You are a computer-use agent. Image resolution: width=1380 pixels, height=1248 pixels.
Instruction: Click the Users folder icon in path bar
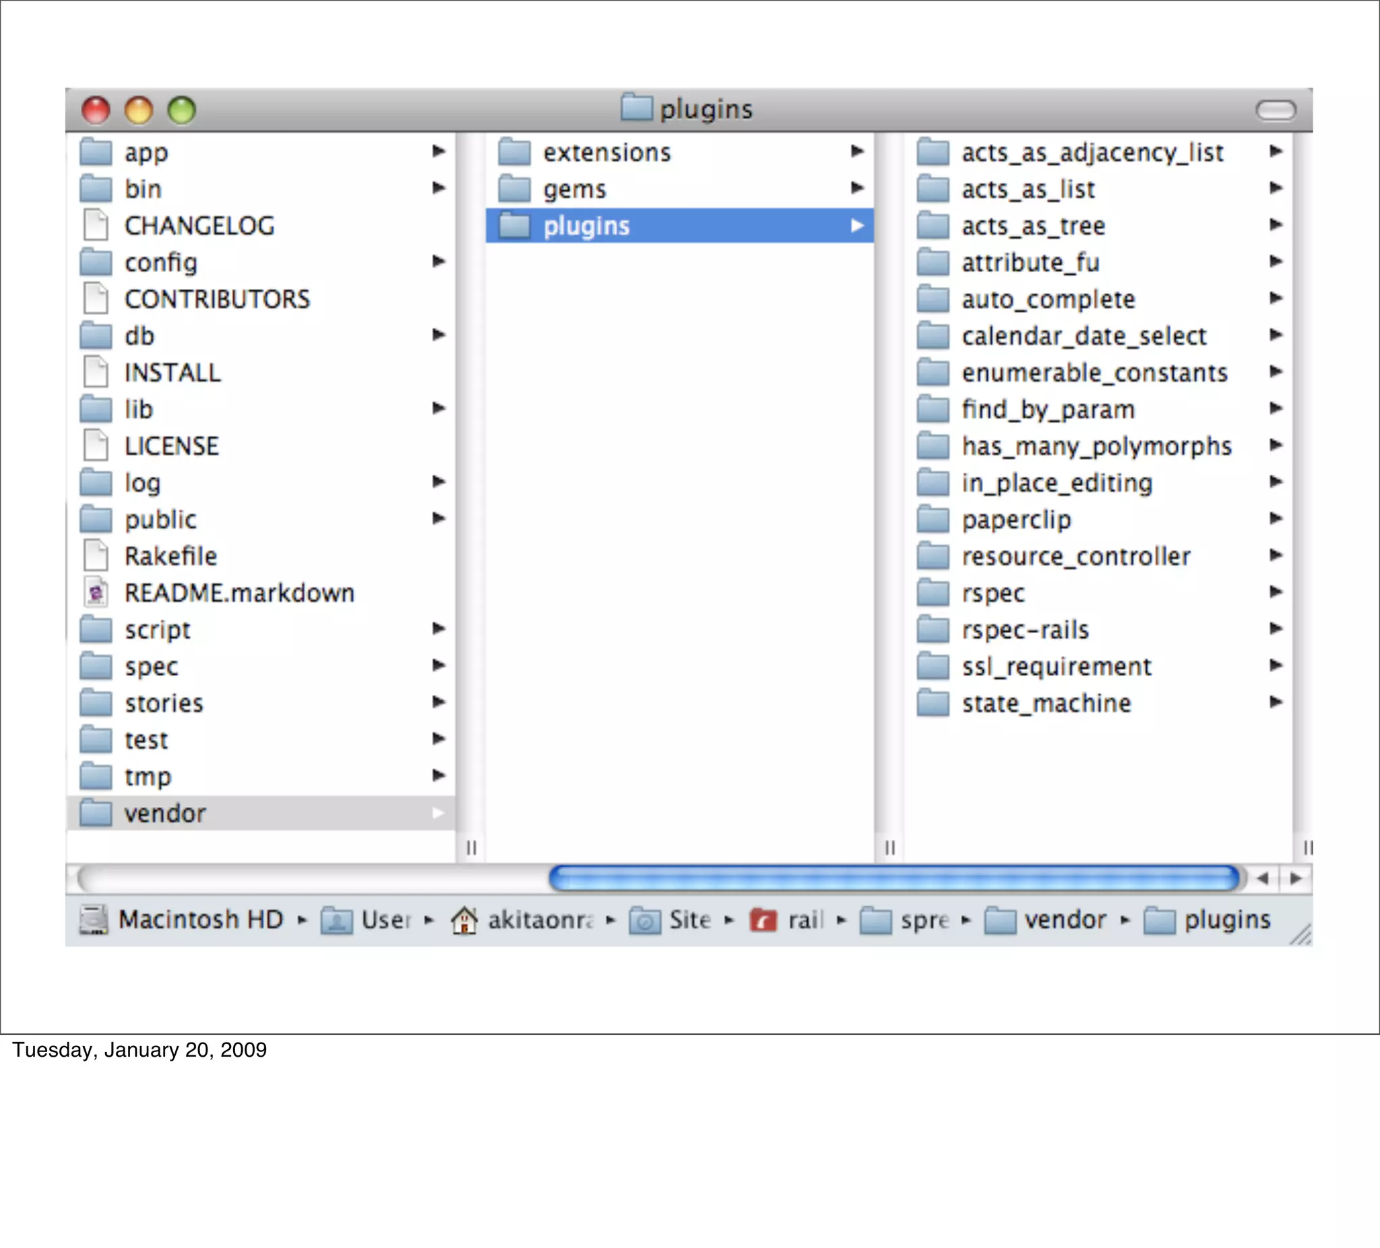(x=337, y=919)
